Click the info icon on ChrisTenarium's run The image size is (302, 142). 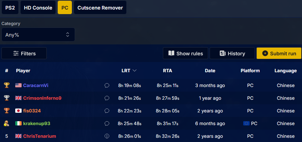[x=107, y=136]
